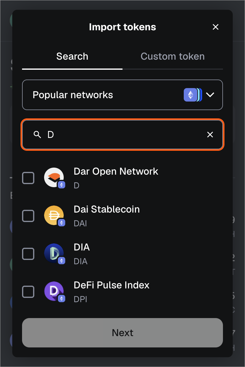Click the DeFi Pulse Index token logo
Image resolution: width=245 pixels, height=367 pixels.
[54, 291]
